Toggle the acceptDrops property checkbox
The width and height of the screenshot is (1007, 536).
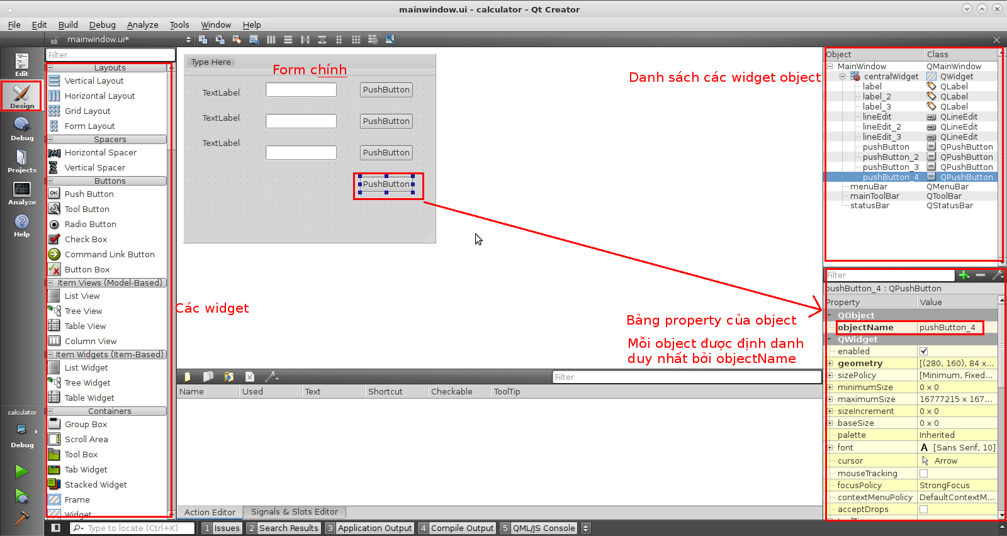point(923,510)
